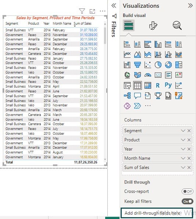Select the slicer visual
The image size is (196, 219).
pyautogui.click(x=127, y=85)
